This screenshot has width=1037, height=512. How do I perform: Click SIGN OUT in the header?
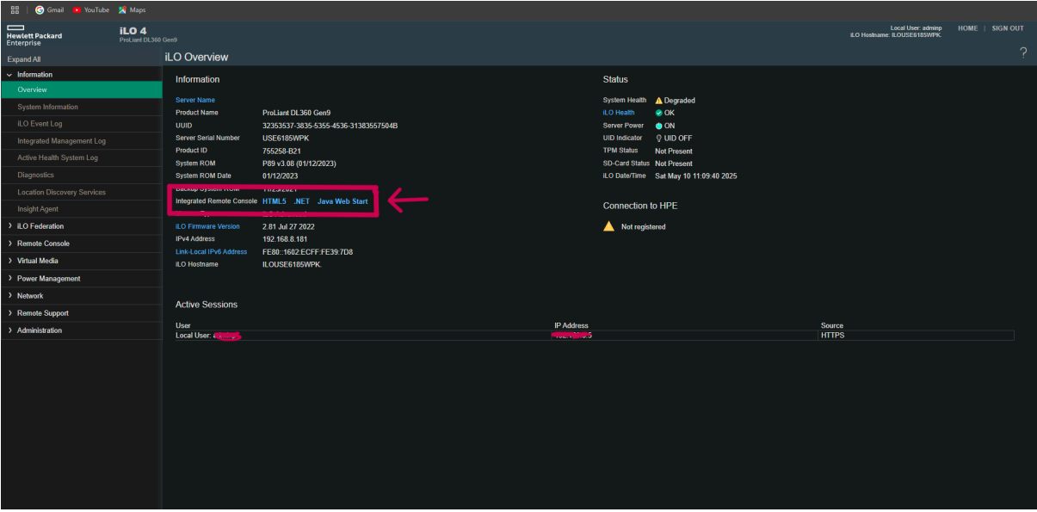1008,28
